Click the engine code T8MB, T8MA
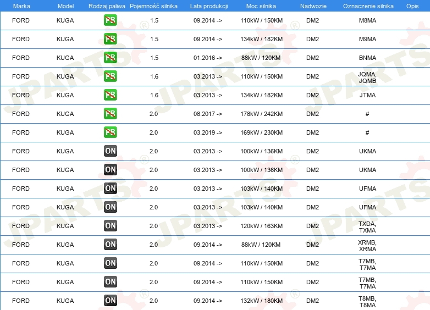The image size is (430, 310). [x=367, y=302]
